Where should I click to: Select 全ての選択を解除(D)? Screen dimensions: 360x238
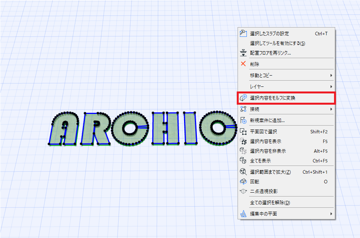coord(286,203)
